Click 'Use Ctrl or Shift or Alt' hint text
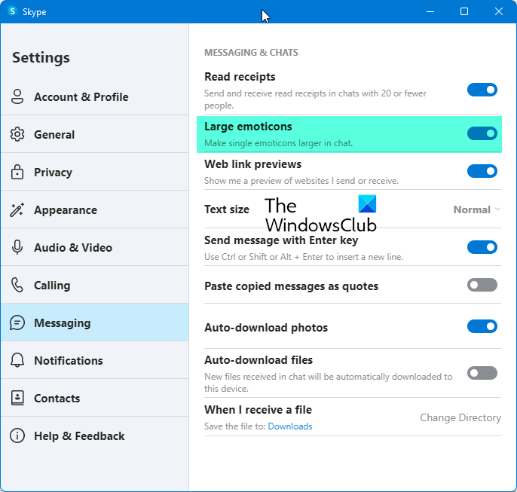 coord(303,257)
